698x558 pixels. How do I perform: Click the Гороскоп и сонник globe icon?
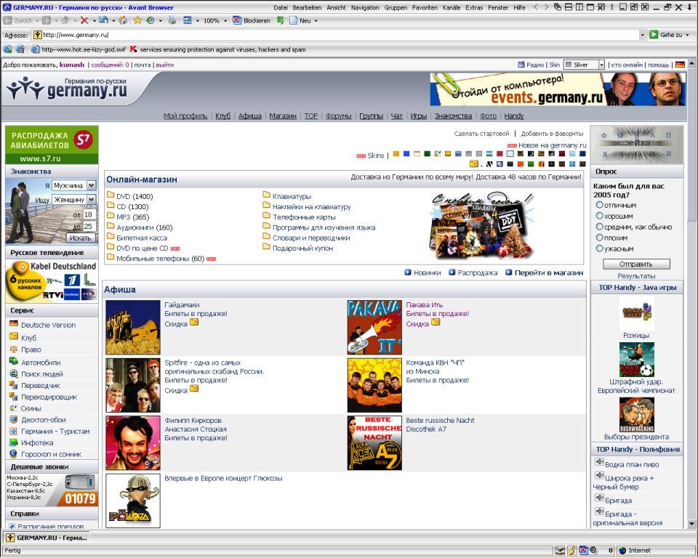(14, 454)
